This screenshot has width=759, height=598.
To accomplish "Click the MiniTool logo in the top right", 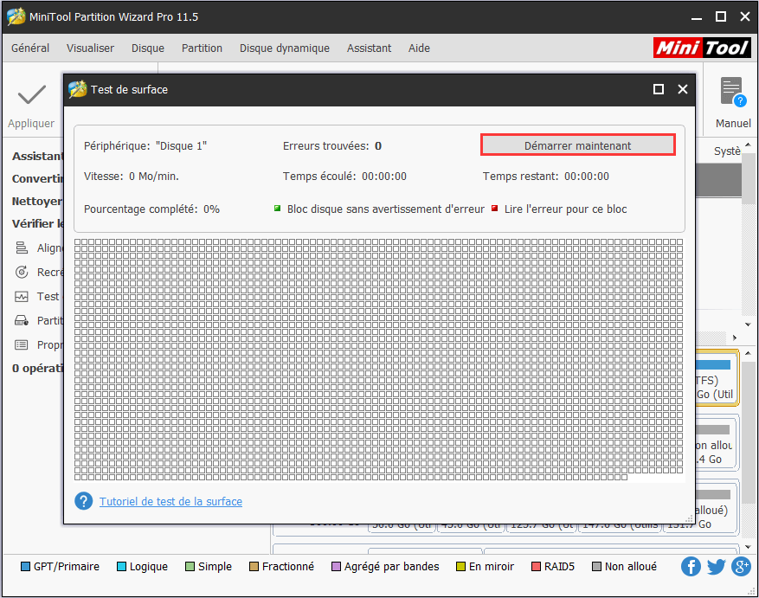I will pyautogui.click(x=701, y=48).
